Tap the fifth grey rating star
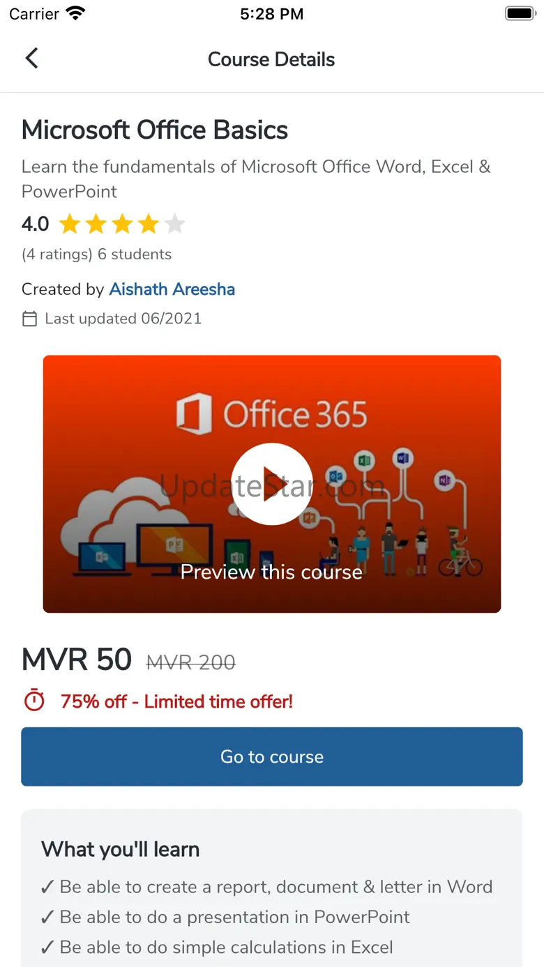The height and width of the screenshot is (967, 544). (x=175, y=224)
